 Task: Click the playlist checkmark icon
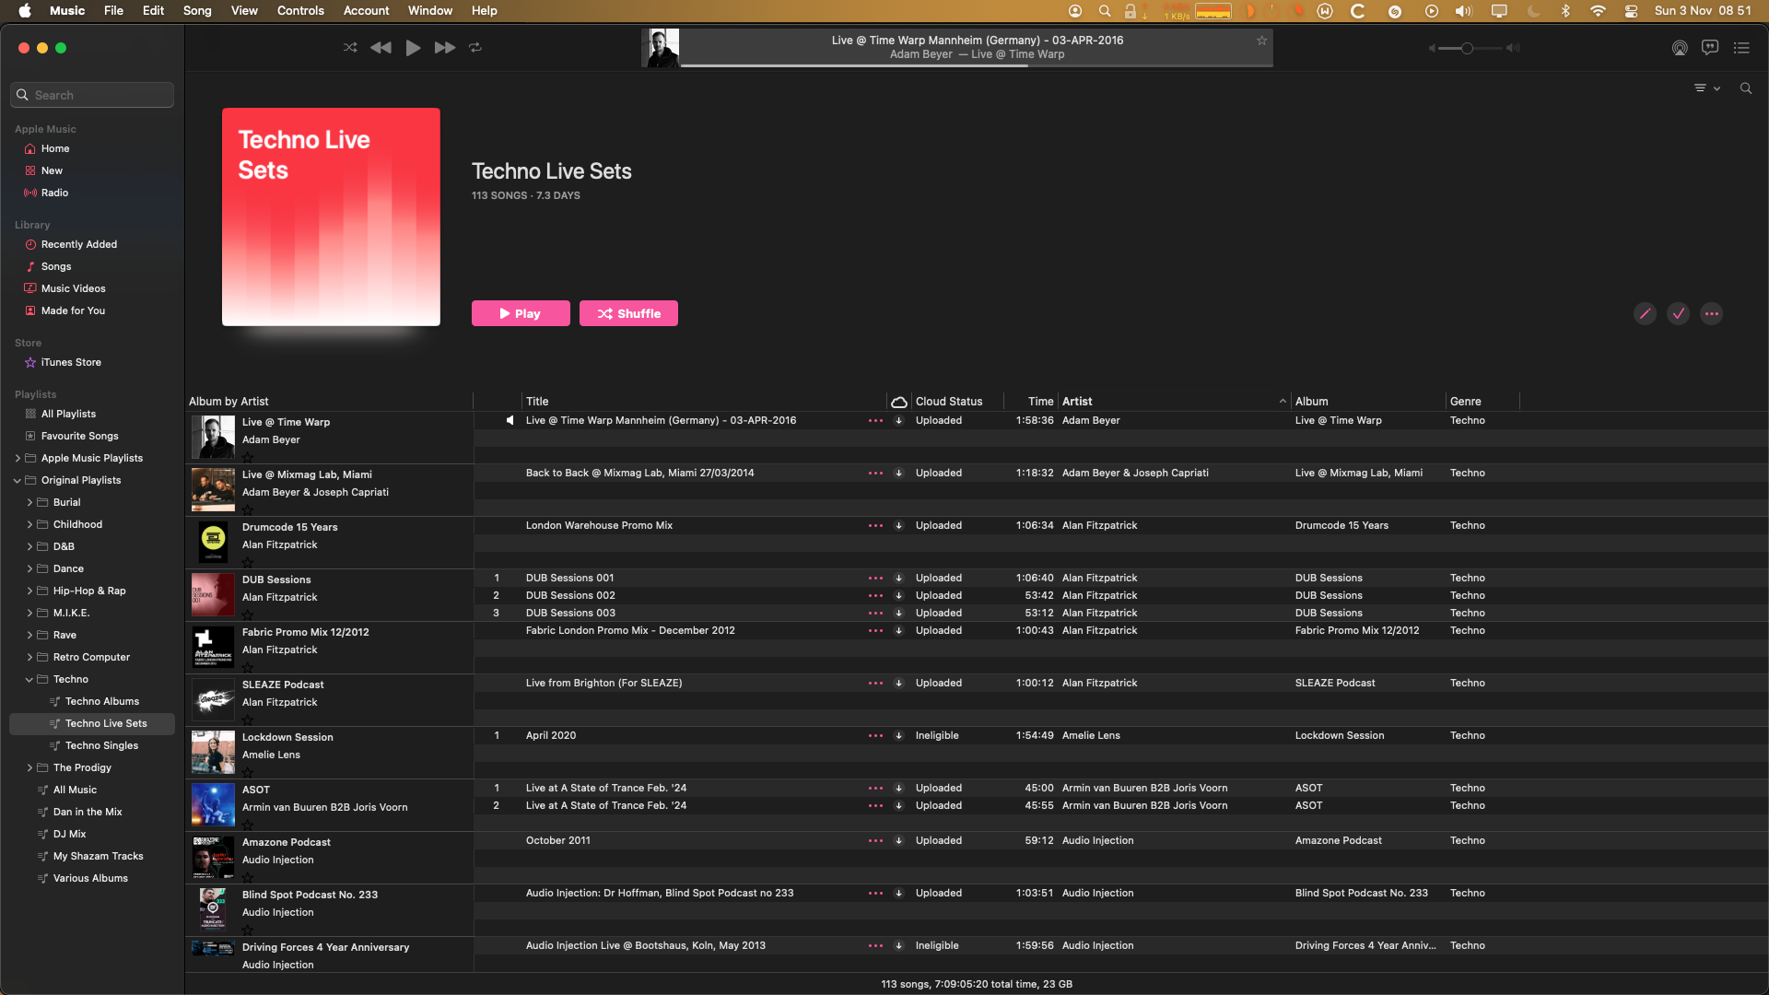[x=1679, y=314]
